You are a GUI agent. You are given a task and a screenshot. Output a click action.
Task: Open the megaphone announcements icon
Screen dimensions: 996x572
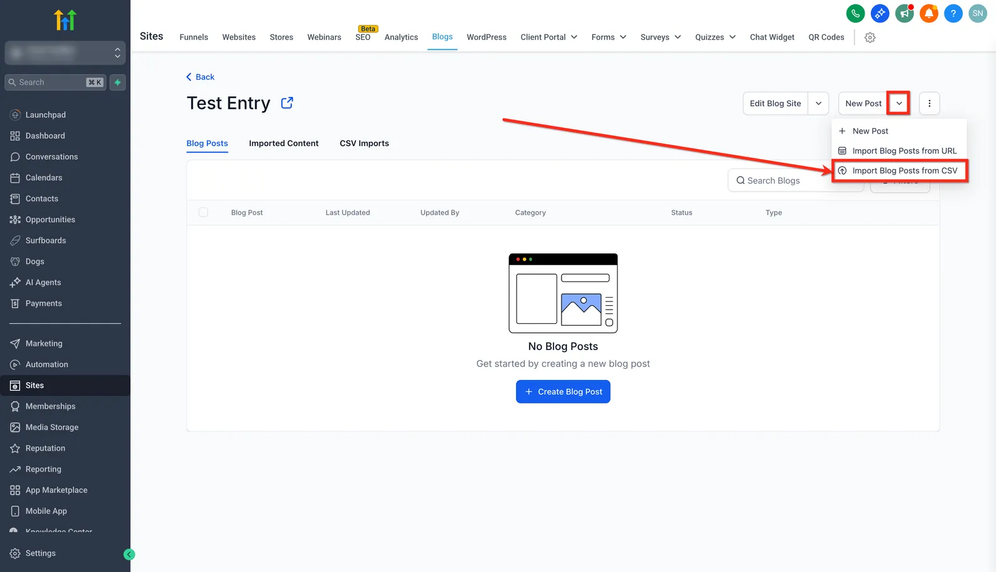pyautogui.click(x=904, y=13)
